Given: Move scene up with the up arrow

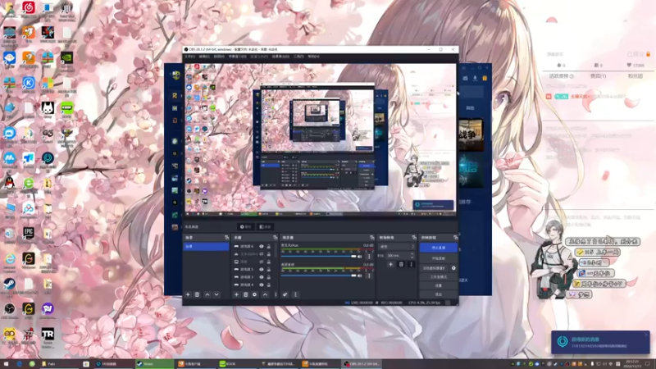Looking at the screenshot, I should click(x=207, y=294).
